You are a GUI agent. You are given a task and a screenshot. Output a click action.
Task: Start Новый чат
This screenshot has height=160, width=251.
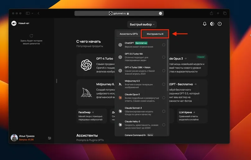tap(24, 23)
